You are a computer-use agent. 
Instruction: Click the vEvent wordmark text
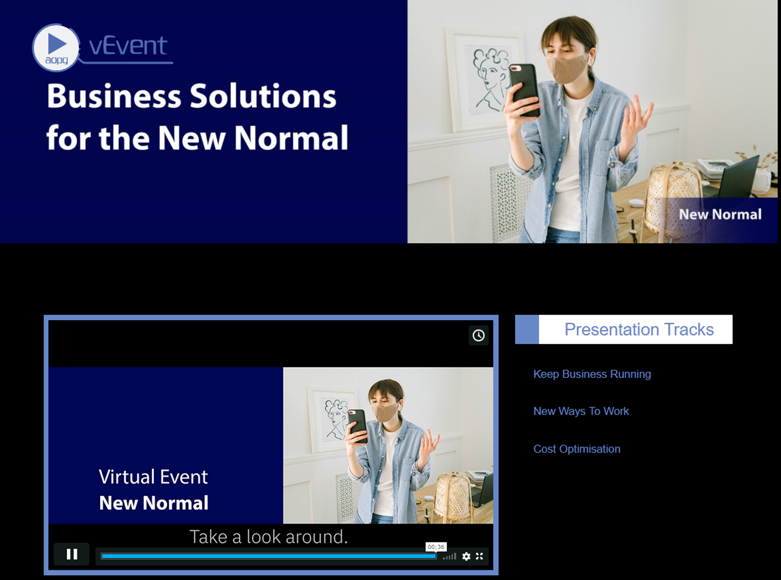[x=128, y=46]
